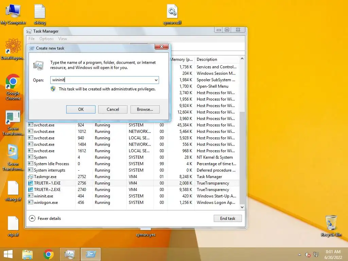Switch to Create new task taskbar button
The image size is (348, 261).
click(x=90, y=254)
